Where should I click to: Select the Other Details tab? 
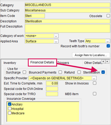(93, 63)
